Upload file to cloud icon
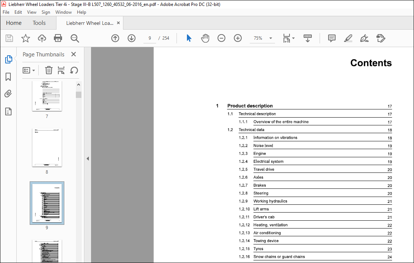This screenshot has height=263, width=414. coord(42,38)
